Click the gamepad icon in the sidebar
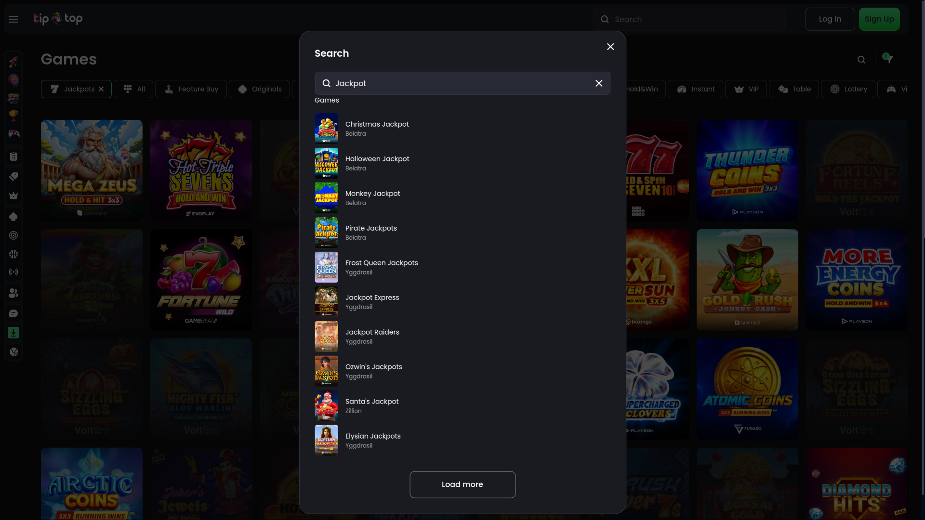 13,133
